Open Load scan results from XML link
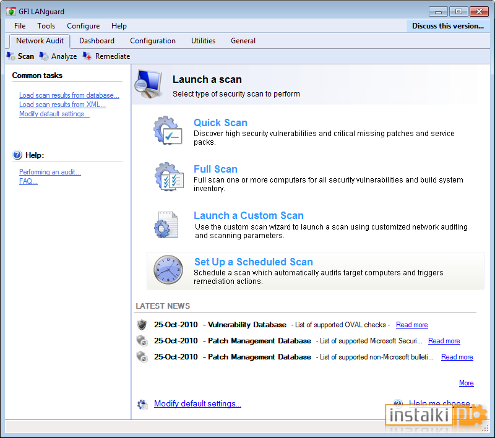The height and width of the screenshot is (438, 495). (62, 105)
